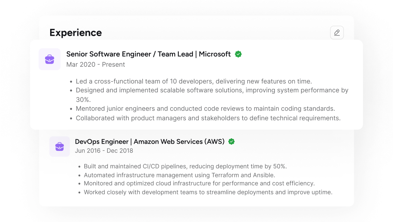Image resolution: width=393 pixels, height=222 pixels.
Task: Click the Mar 2020 - Present date range
Action: 95,64
